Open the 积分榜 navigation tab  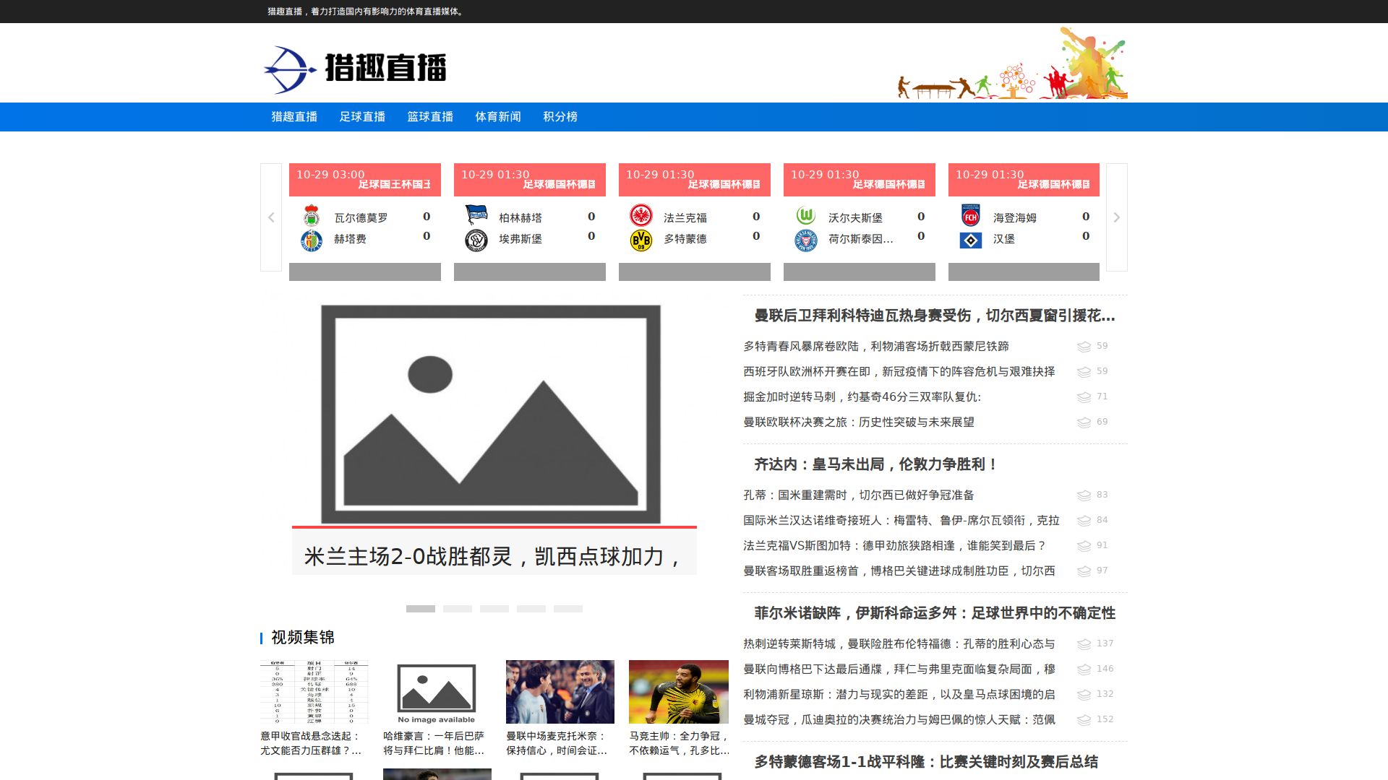[560, 117]
